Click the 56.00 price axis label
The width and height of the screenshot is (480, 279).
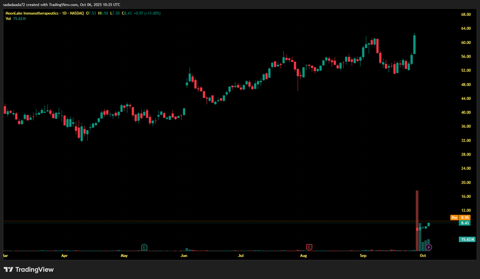(466, 56)
